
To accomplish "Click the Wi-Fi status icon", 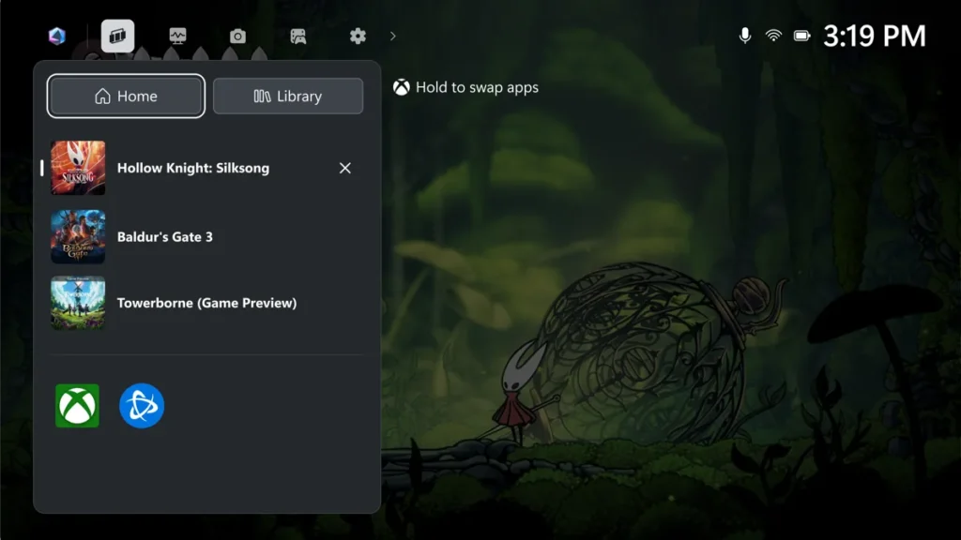I will click(773, 36).
